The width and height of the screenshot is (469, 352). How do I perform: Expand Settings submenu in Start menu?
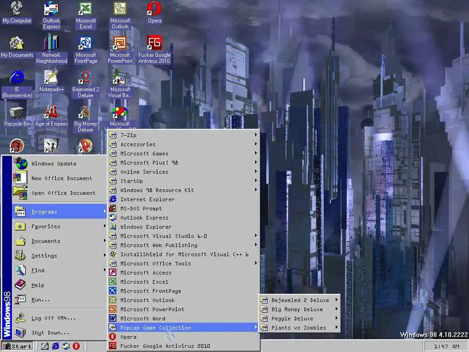coord(60,256)
